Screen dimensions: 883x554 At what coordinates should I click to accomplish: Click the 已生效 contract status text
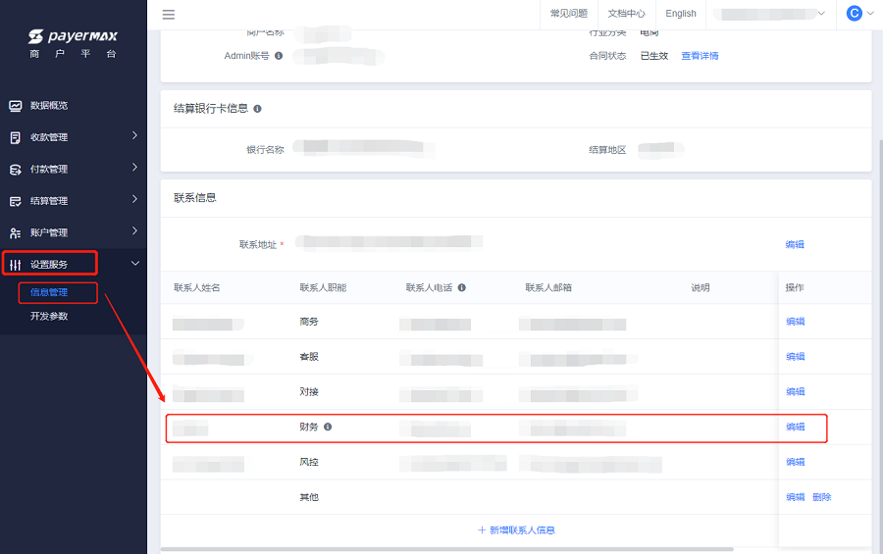(x=654, y=56)
